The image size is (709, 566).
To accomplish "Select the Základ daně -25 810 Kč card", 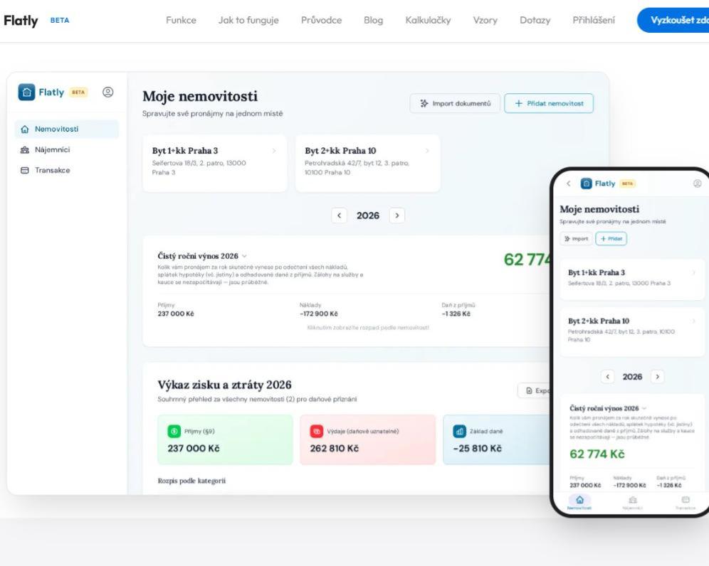I will 498,440.
